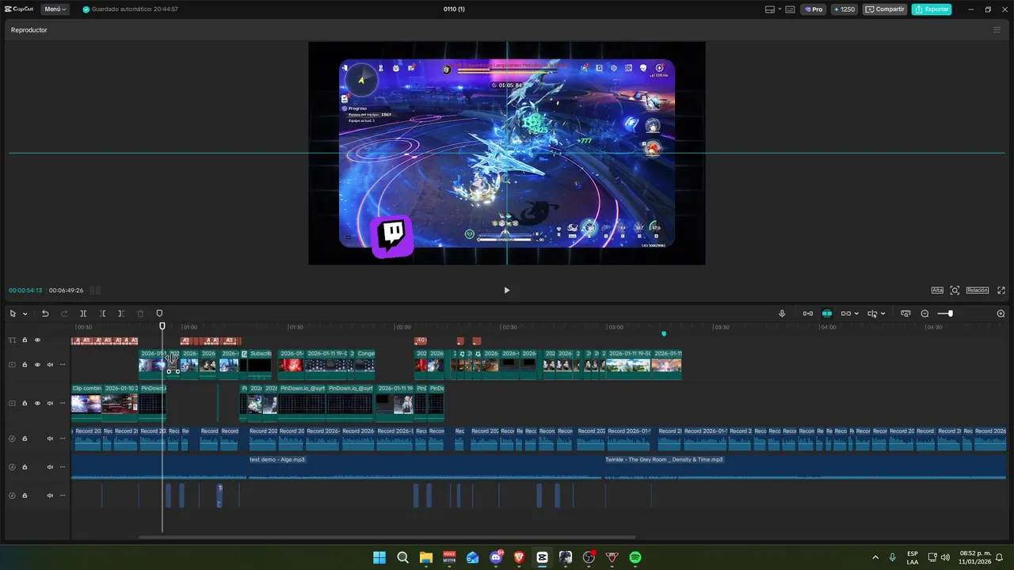Click the Exportar button
This screenshot has height=570, width=1014.
pyautogui.click(x=932, y=9)
